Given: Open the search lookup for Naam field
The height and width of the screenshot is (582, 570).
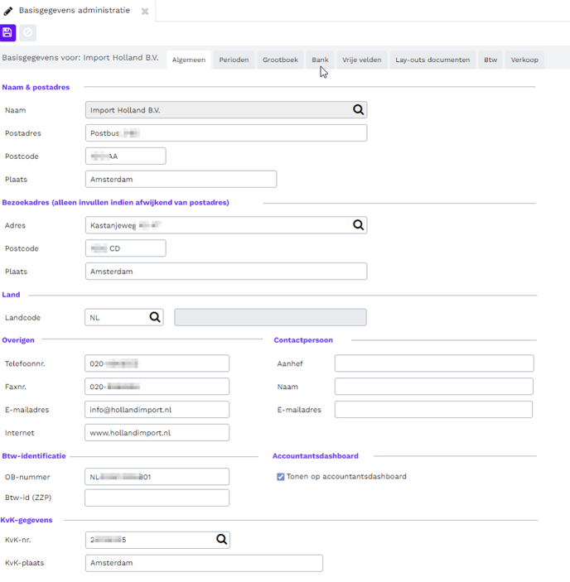Looking at the screenshot, I should (358, 109).
